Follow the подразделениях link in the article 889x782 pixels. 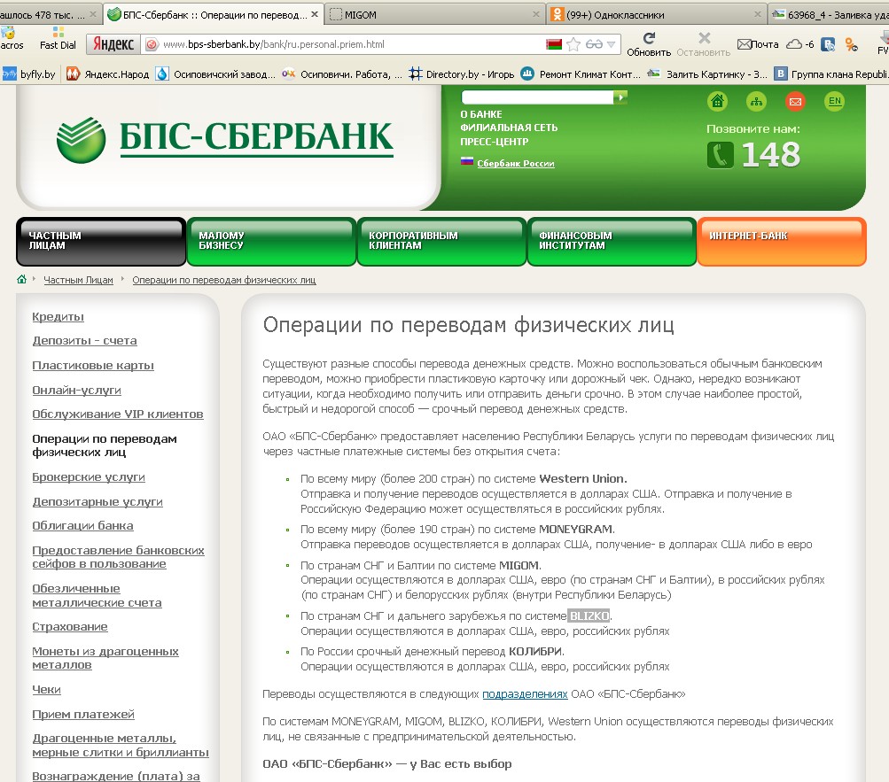click(x=525, y=694)
